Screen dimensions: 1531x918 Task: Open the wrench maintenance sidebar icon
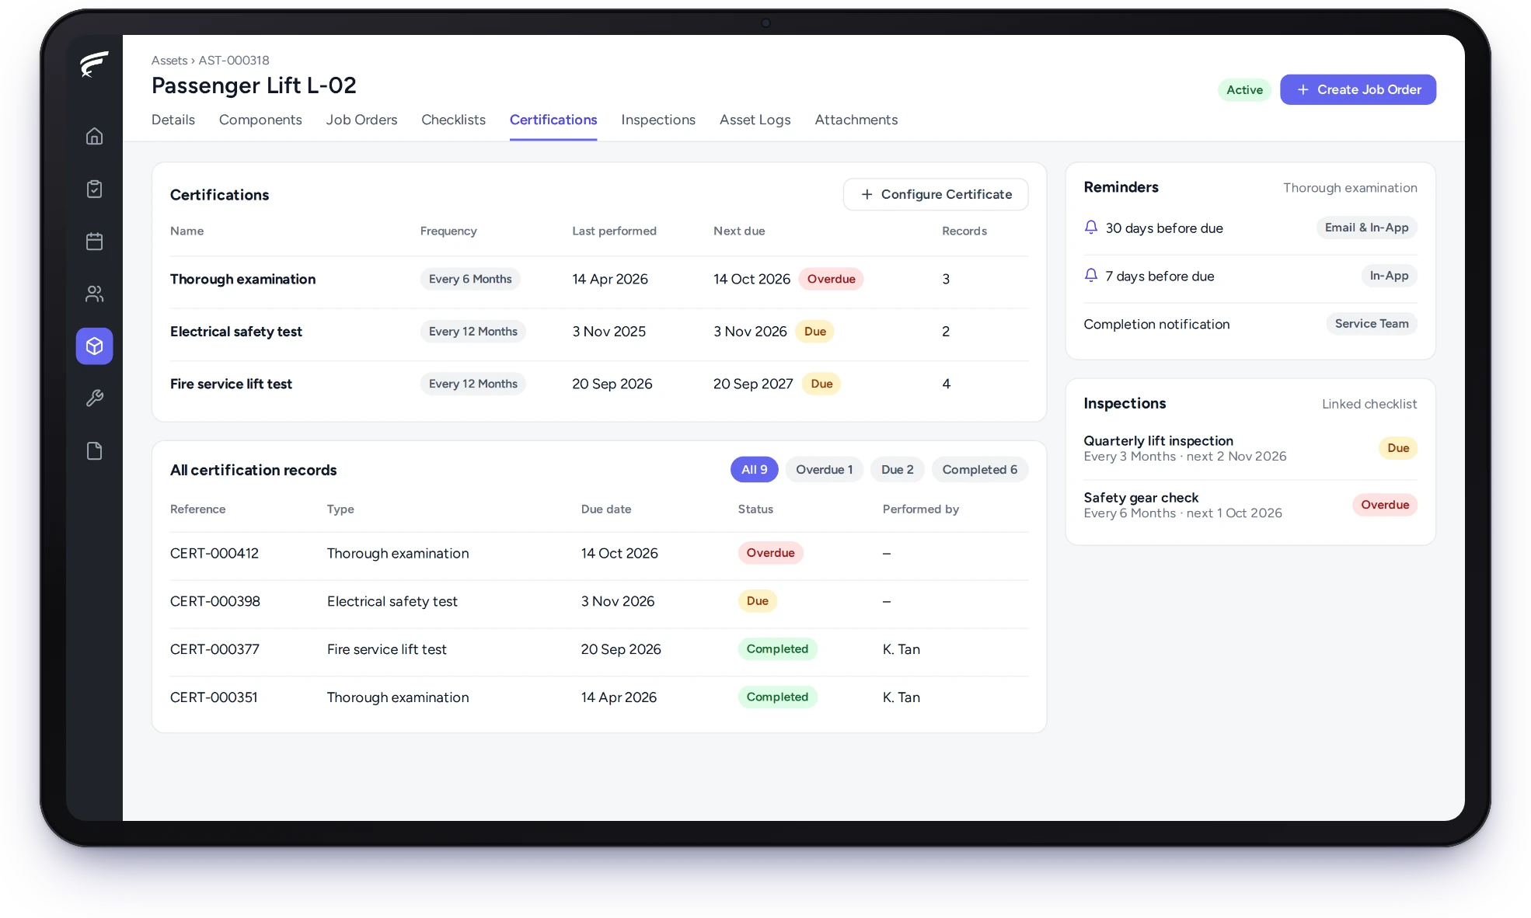94,398
